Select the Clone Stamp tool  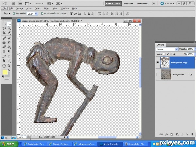pos(4,42)
